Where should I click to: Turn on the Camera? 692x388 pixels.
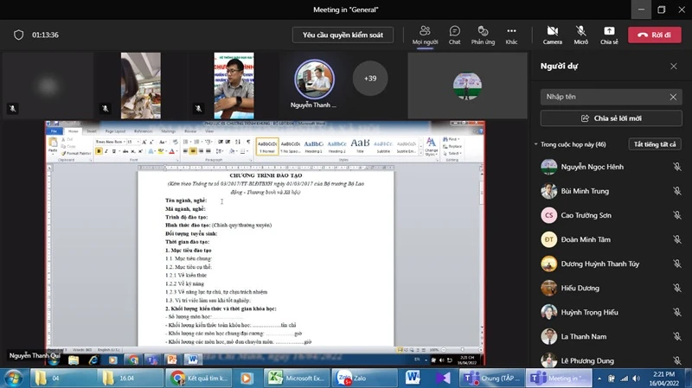point(552,34)
